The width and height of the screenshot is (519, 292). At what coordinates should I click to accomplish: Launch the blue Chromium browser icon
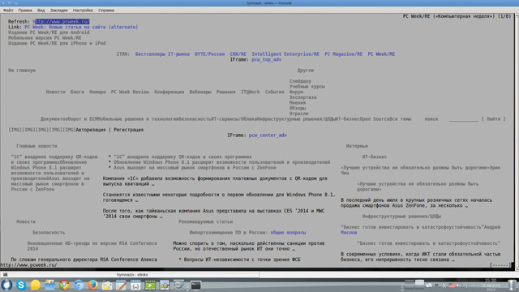point(79,285)
